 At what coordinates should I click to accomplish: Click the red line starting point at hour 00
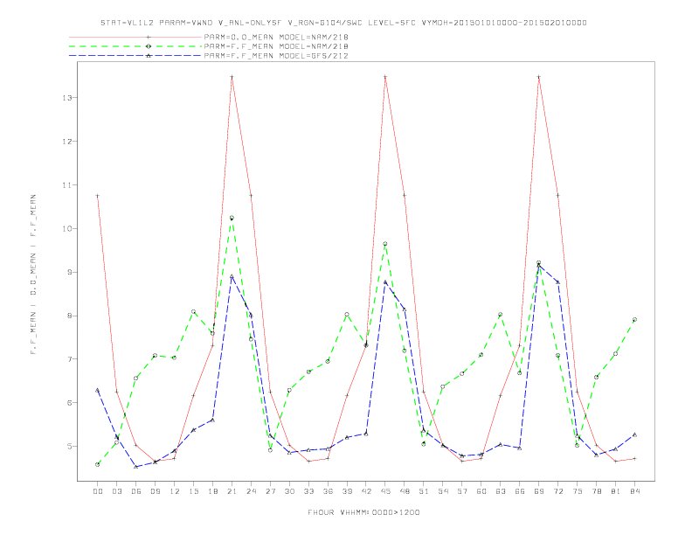pyautogui.click(x=98, y=196)
